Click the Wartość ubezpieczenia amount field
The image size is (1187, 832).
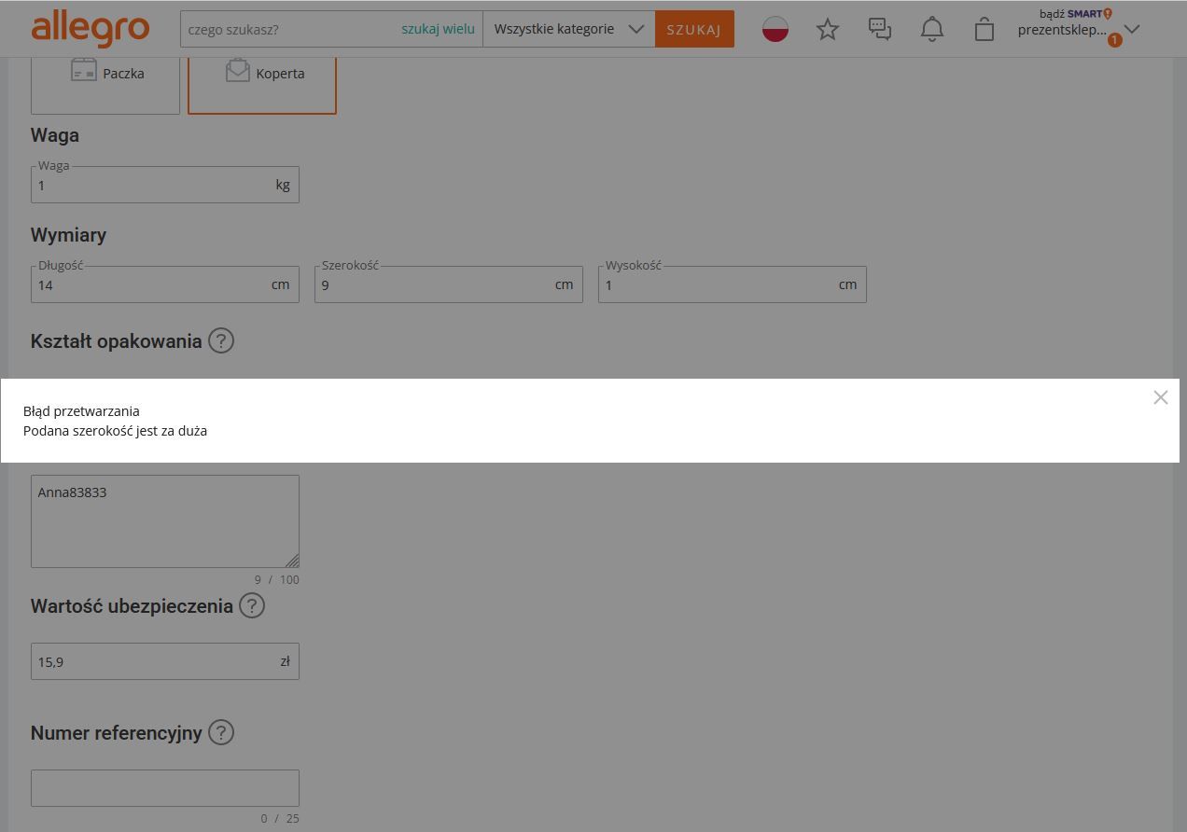154,662
